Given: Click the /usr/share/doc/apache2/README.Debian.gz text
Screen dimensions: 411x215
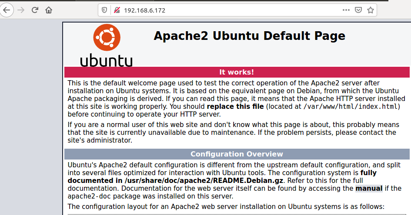Looking at the screenshot, I should (204, 181).
